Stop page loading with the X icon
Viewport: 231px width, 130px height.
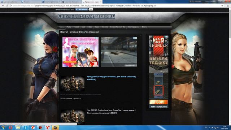(11, 6)
